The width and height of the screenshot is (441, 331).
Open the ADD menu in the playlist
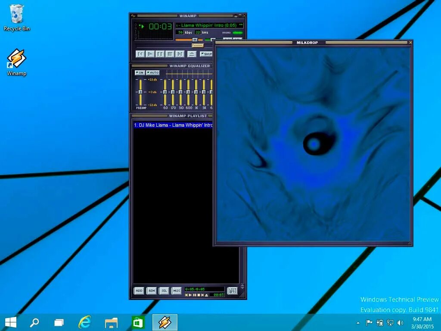(x=139, y=290)
